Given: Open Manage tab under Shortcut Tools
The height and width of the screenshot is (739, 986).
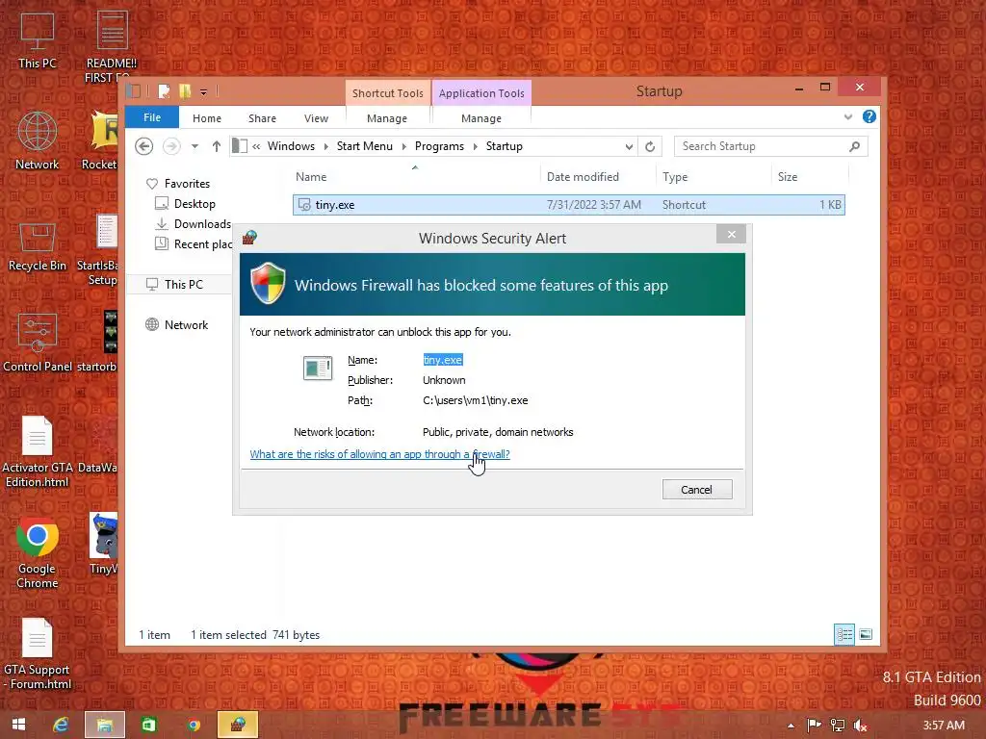Looking at the screenshot, I should tap(387, 118).
